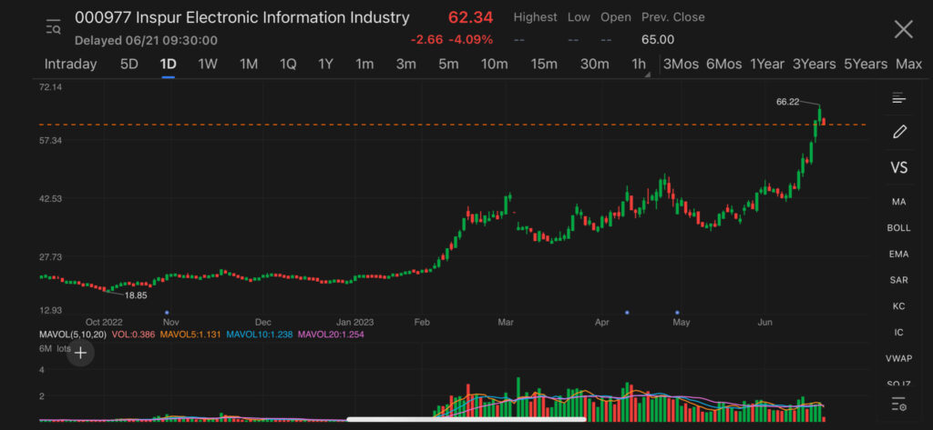Click the MAVOL20:1.254 value
933x430 pixels.
pos(331,335)
